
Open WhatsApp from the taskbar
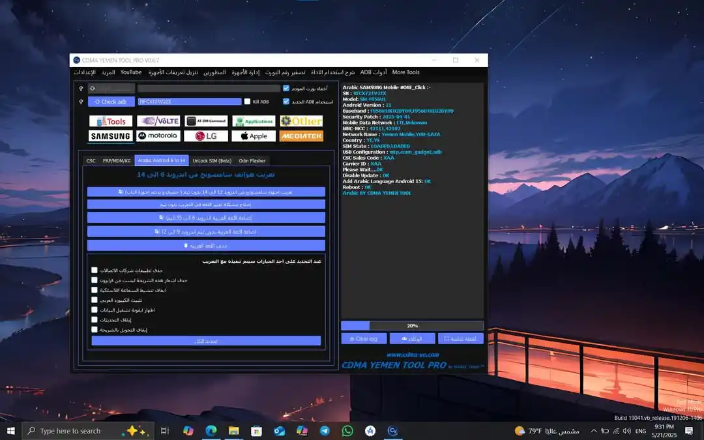tap(347, 431)
